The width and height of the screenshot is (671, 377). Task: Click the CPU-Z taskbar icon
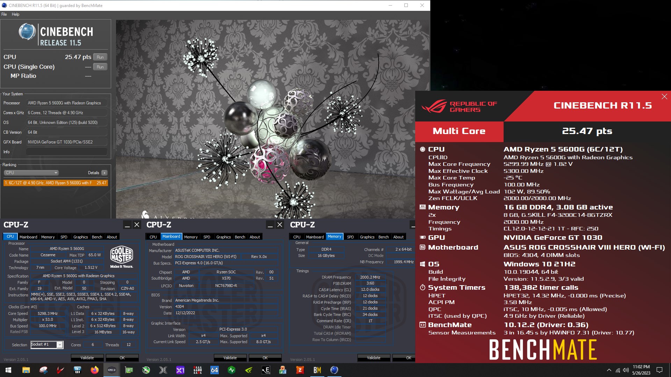[x=111, y=370]
